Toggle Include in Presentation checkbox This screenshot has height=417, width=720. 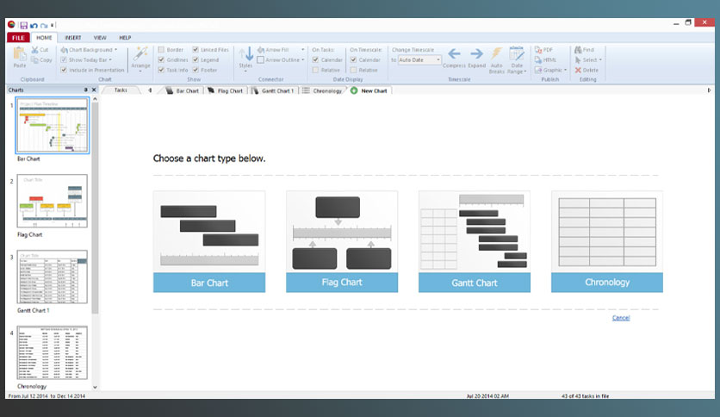tap(64, 71)
